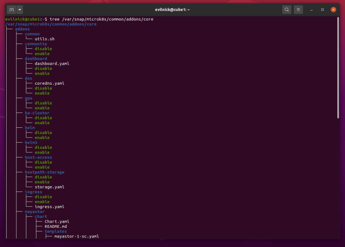Click the helm3 directory entry
345x247 pixels.
point(31,143)
